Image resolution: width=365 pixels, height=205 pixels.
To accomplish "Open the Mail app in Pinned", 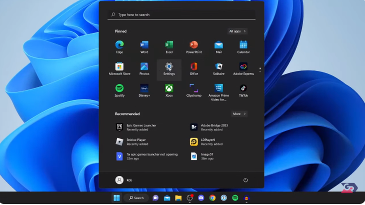I will (x=218, y=47).
